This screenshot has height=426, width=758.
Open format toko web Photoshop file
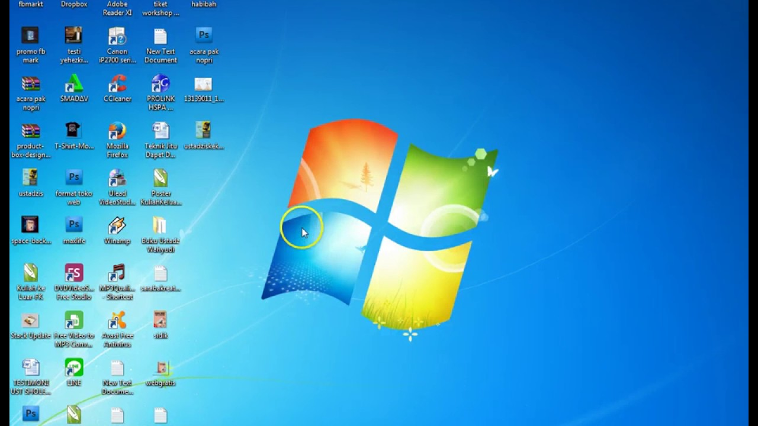(x=73, y=177)
